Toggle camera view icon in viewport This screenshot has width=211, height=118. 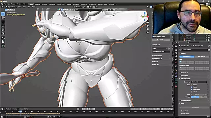click(x=148, y=29)
